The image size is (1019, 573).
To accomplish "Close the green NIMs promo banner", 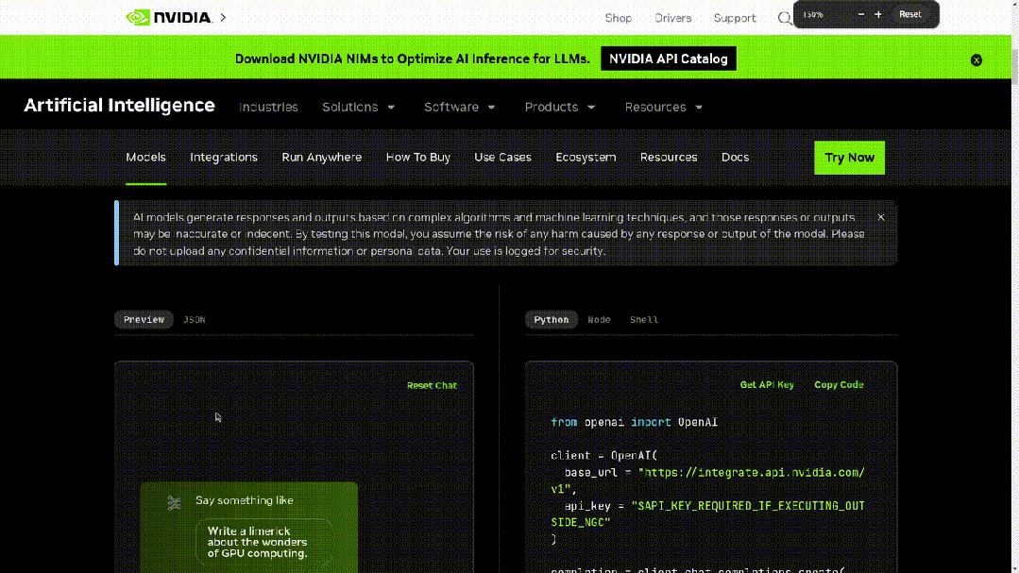I will tap(977, 59).
